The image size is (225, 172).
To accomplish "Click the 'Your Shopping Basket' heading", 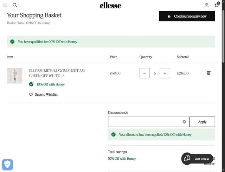I will (34, 15).
